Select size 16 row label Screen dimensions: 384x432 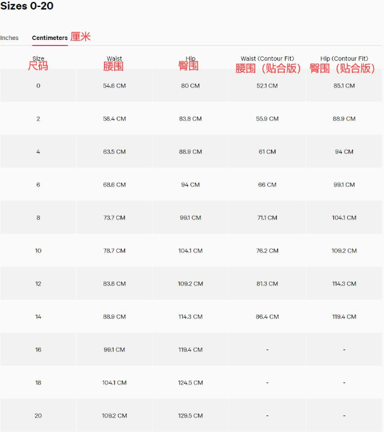click(38, 350)
